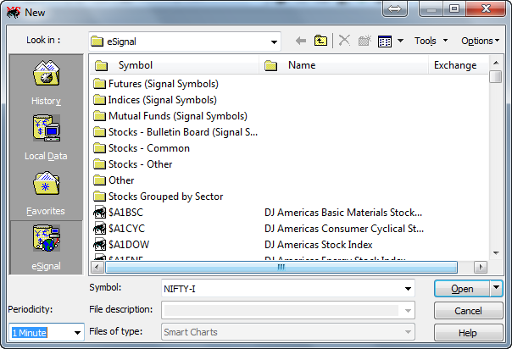
Task: Click the horizontal scrollbar thumb
Action: coord(281,267)
